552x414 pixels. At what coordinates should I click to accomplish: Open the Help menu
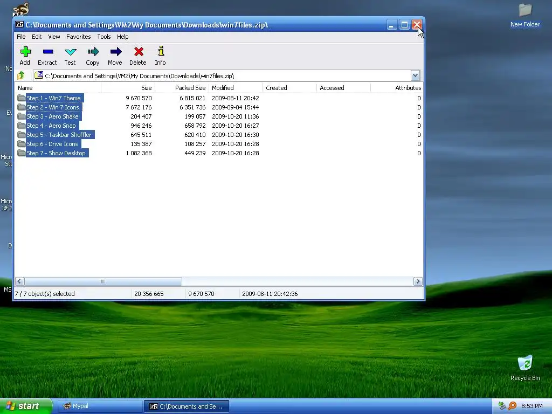pyautogui.click(x=122, y=37)
